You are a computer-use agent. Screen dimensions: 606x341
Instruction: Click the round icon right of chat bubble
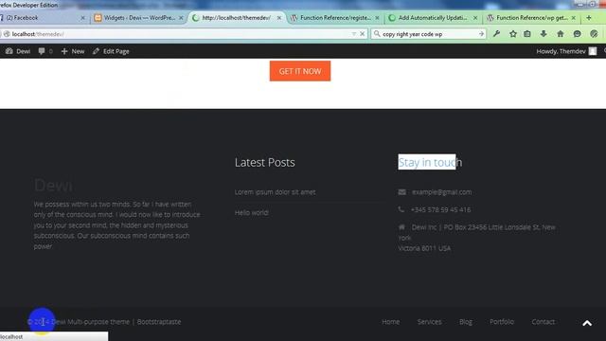pos(594,34)
